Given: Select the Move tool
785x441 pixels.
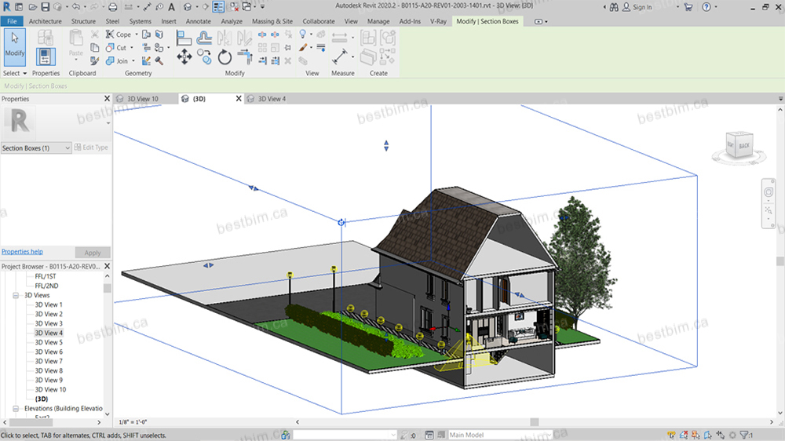Looking at the screenshot, I should tap(184, 56).
